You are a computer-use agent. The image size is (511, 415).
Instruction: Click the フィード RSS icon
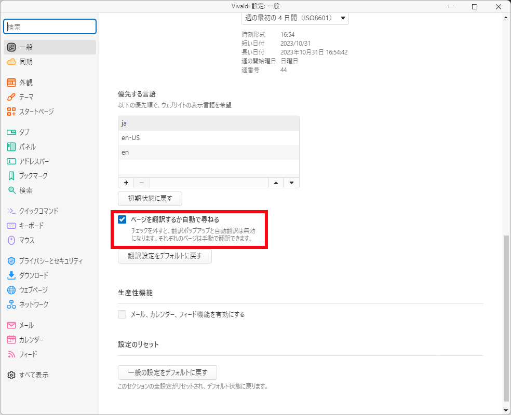point(11,354)
